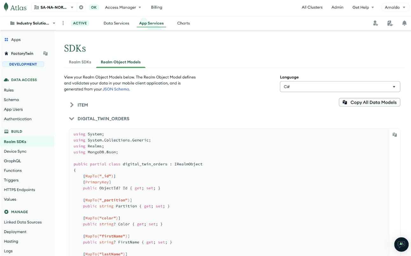Open the project activity feed icon
Viewport: 411px width, 256px height.
(390, 23)
